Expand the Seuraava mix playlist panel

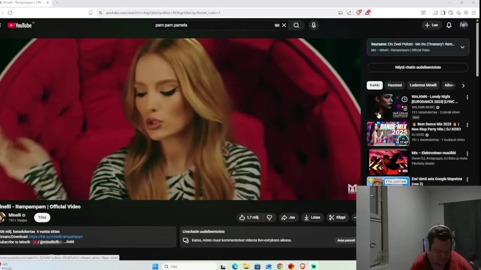463,47
